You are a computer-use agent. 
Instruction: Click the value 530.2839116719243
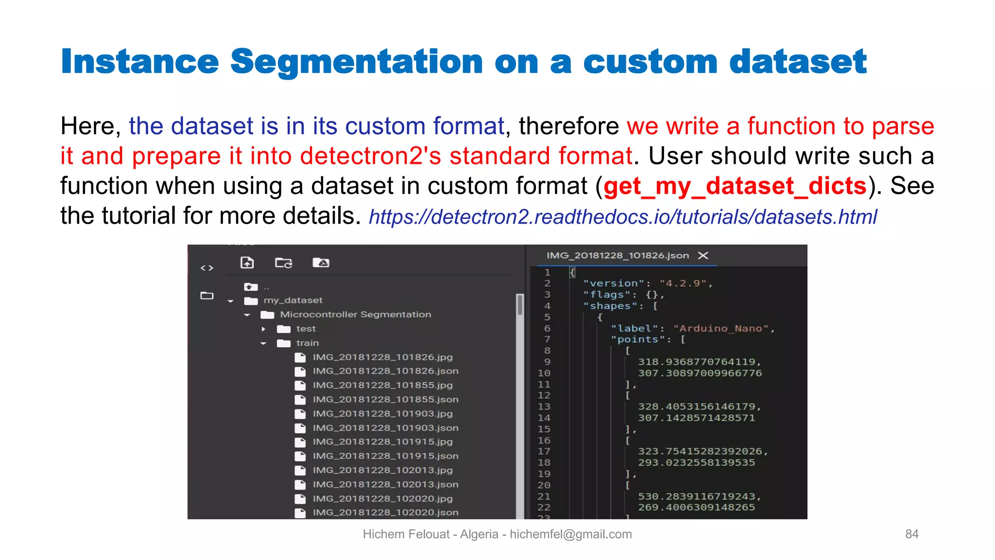coord(697,496)
